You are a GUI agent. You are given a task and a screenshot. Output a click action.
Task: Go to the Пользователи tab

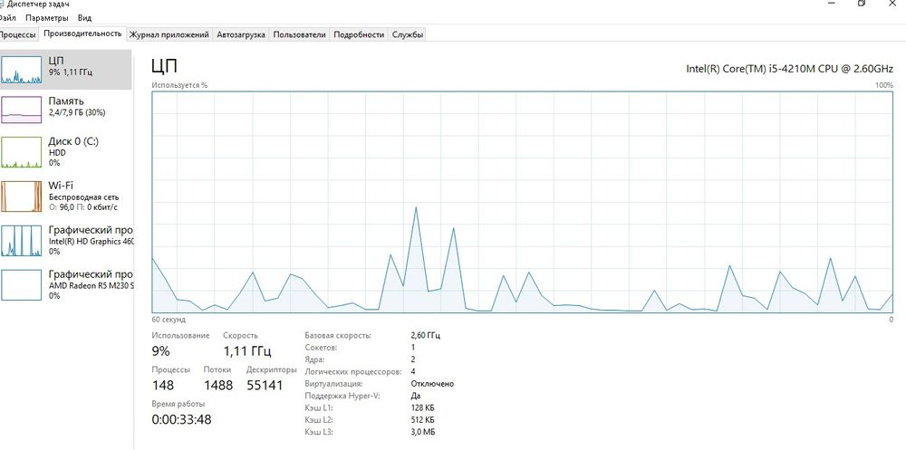tap(299, 34)
